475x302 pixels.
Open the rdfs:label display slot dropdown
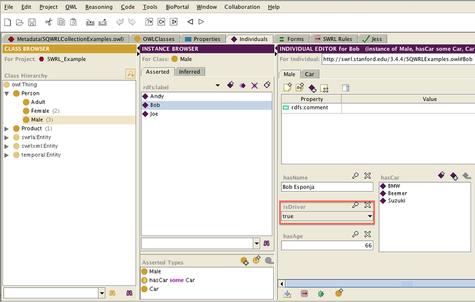click(217, 85)
